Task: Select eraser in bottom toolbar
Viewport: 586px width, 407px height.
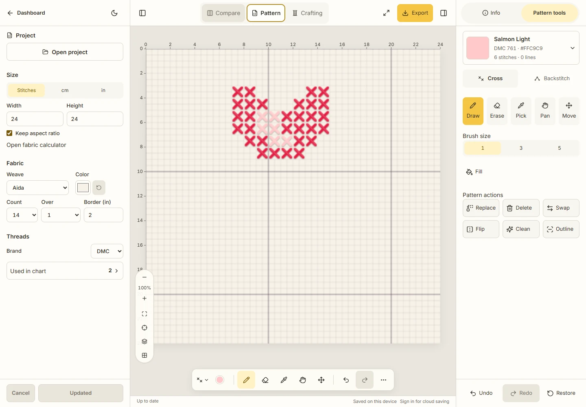Action: pyautogui.click(x=265, y=380)
